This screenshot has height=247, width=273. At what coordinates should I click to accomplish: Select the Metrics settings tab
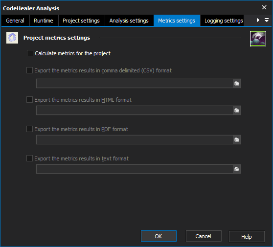tap(177, 21)
